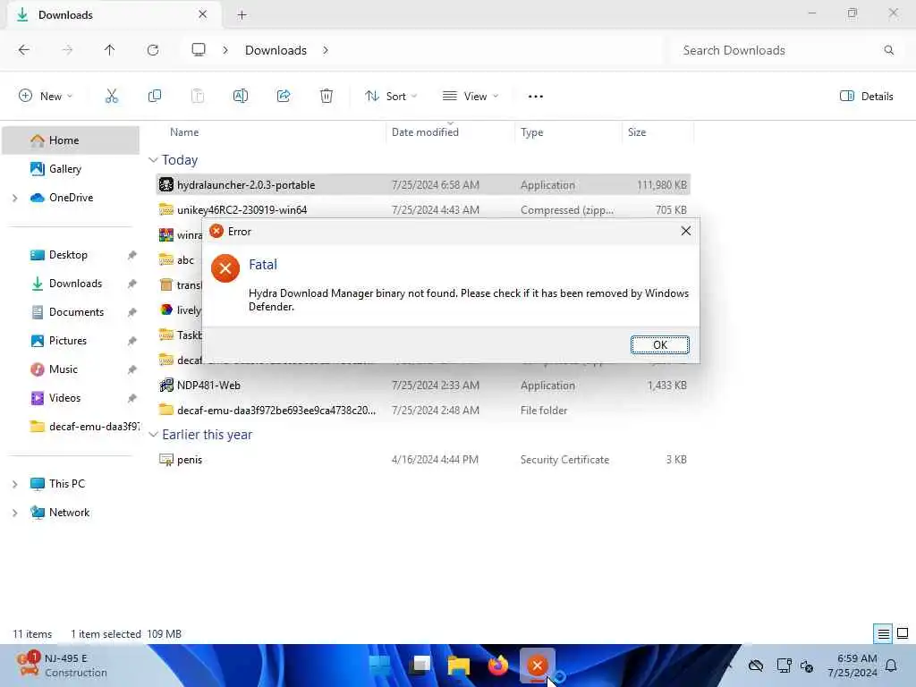Open the Sort dropdown
916x687 pixels.
pyautogui.click(x=391, y=96)
